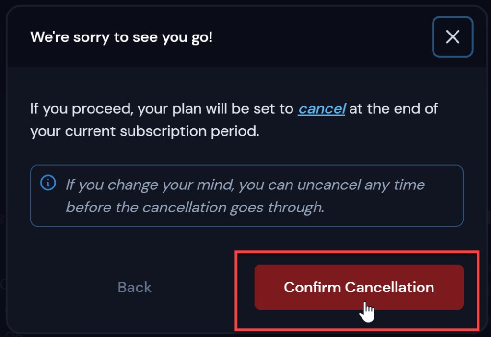Select the "If you change your mind" note
The image size is (491, 337).
[x=245, y=185]
